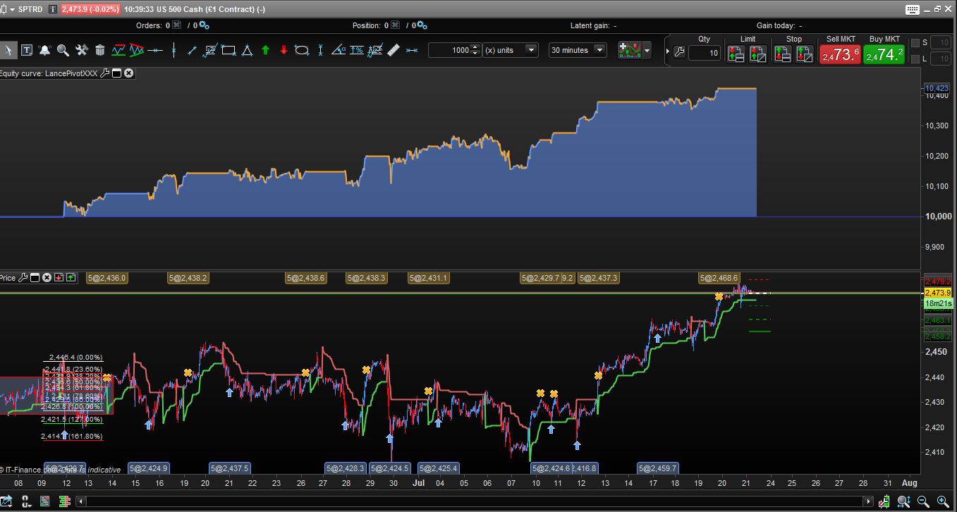Open wrench settings for equity curve panel
This screenshot has height=512, width=957.
105,73
